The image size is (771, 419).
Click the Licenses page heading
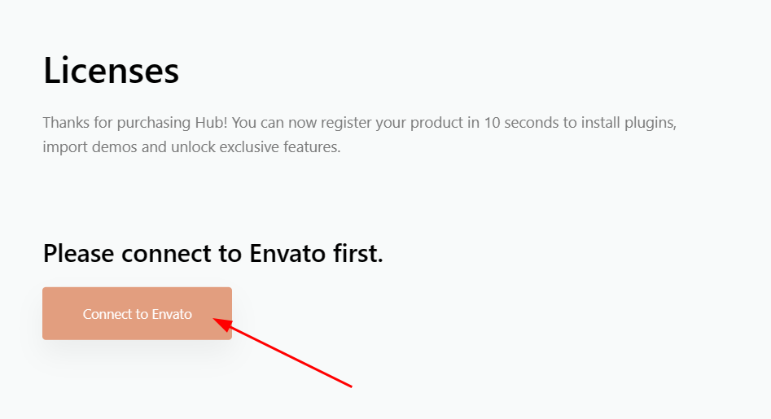point(111,71)
